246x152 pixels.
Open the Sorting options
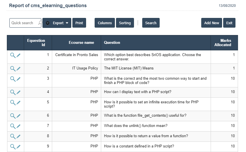[125, 23]
